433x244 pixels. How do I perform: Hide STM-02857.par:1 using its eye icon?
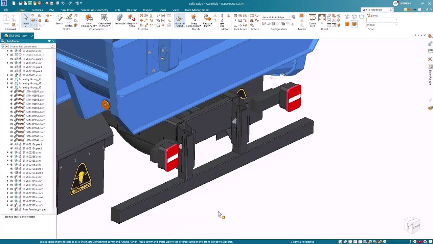tap(12, 91)
